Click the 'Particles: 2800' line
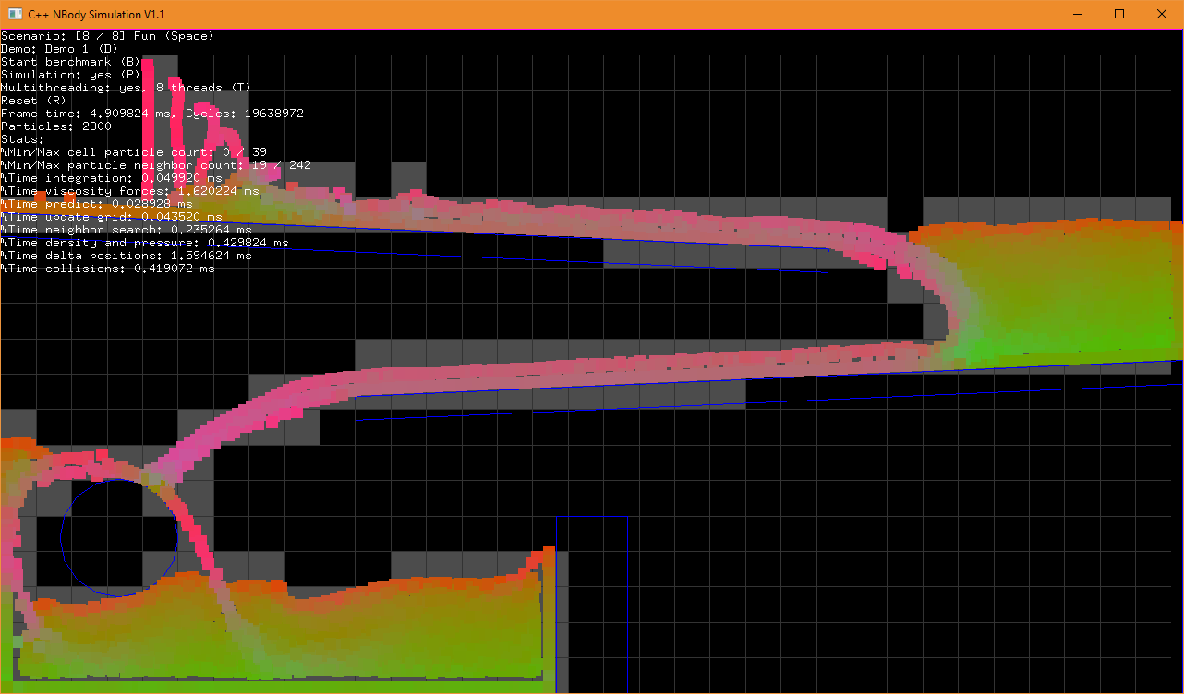This screenshot has width=1184, height=694. point(55,126)
